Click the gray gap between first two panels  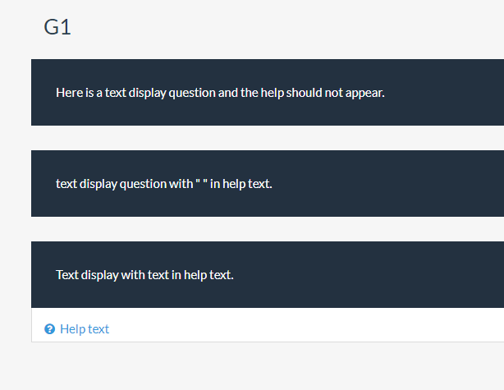click(246, 138)
